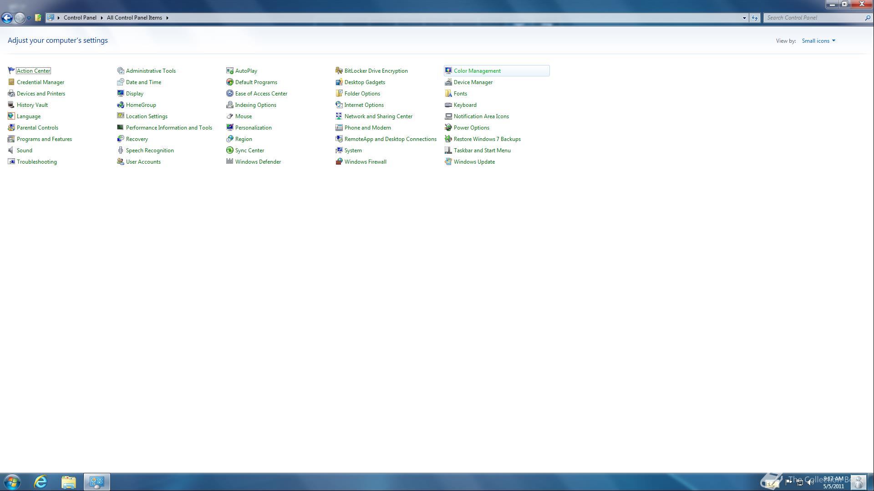Open the Phone and Modem link
The image size is (874, 491).
[x=368, y=128]
